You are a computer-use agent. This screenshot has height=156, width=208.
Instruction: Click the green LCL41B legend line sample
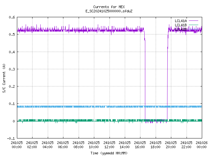pyautogui.click(x=193, y=25)
